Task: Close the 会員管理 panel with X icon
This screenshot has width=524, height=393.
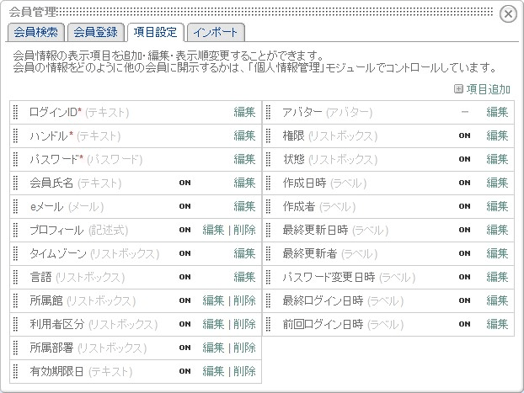Action: (x=508, y=13)
